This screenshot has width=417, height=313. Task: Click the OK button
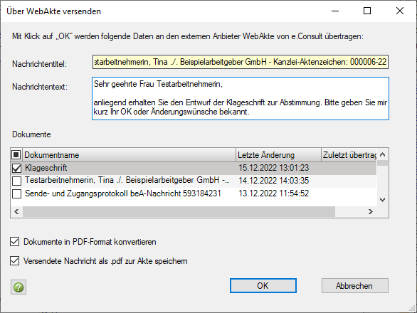[x=263, y=285]
